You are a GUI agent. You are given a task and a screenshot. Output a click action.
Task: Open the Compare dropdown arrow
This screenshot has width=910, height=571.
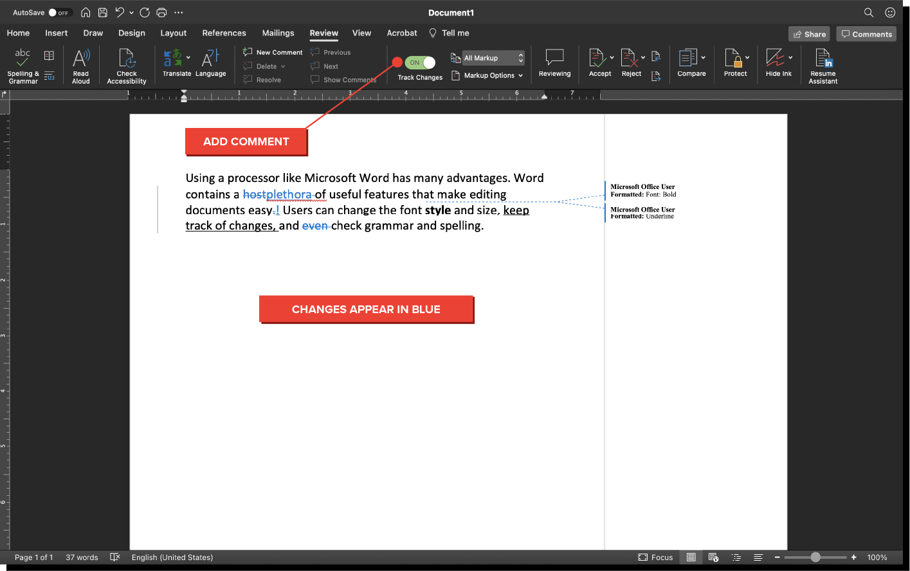(704, 57)
